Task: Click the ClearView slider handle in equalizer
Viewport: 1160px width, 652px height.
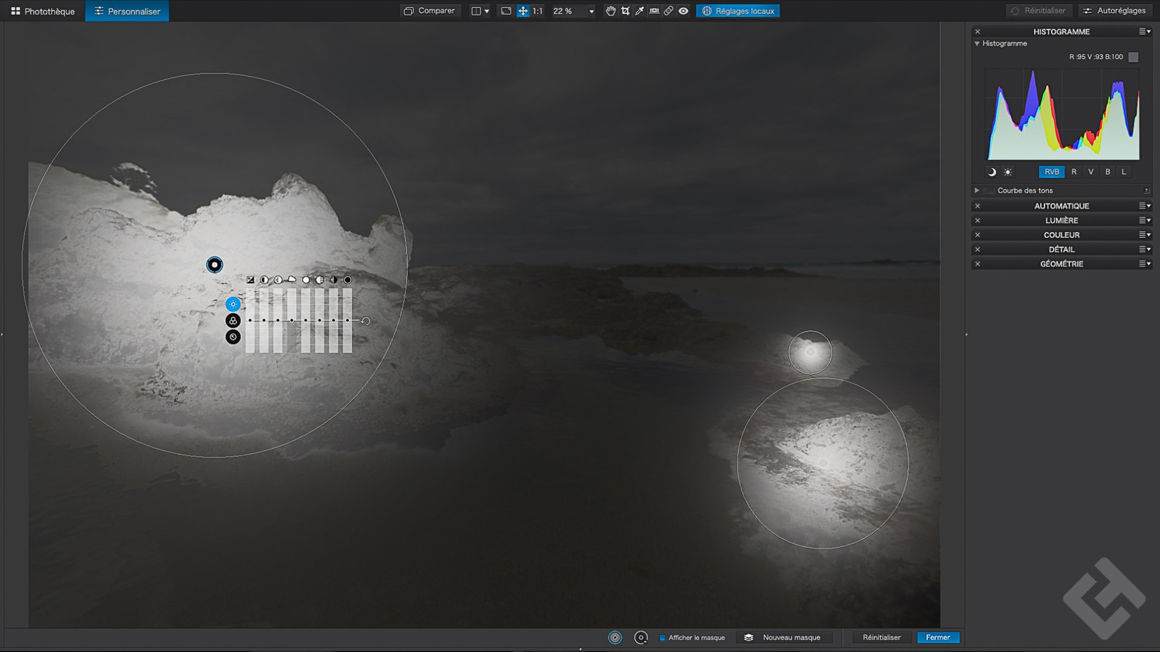Action: click(292, 321)
